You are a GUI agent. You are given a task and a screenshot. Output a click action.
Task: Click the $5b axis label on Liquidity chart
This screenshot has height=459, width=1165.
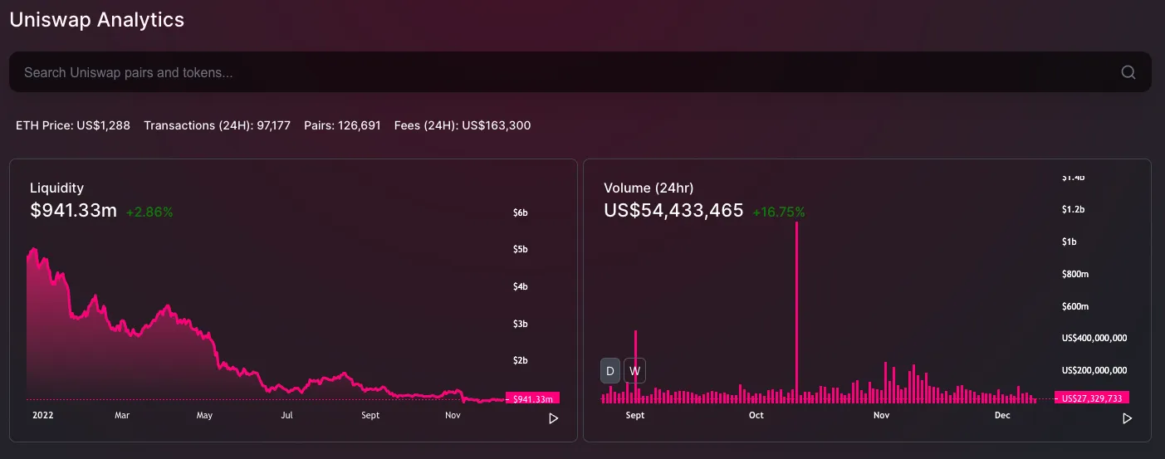(x=521, y=249)
